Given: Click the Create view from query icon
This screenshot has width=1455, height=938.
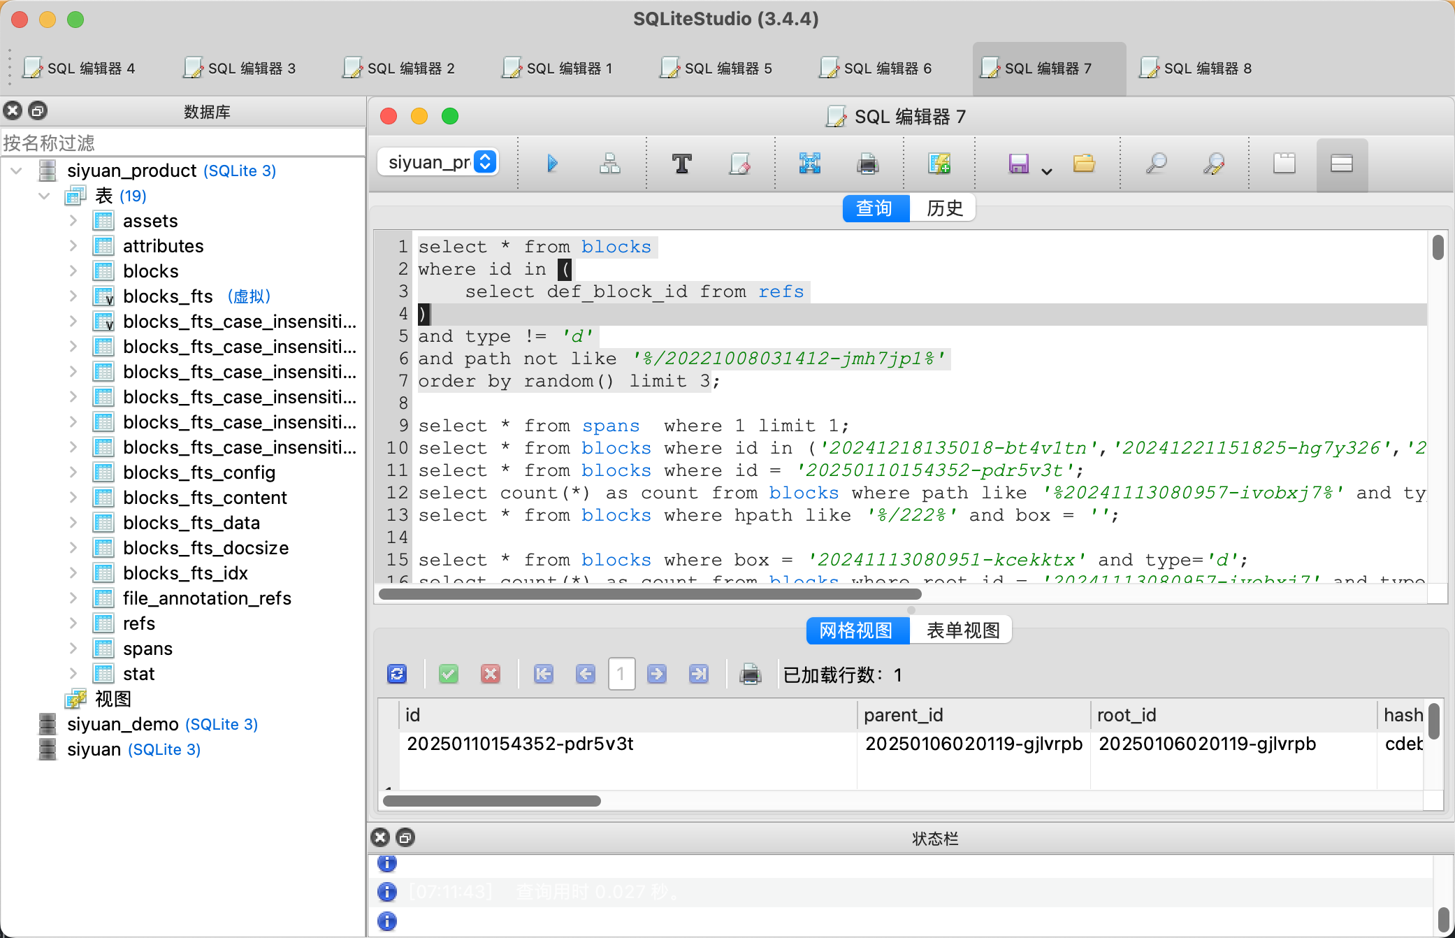Looking at the screenshot, I should coord(939,164).
